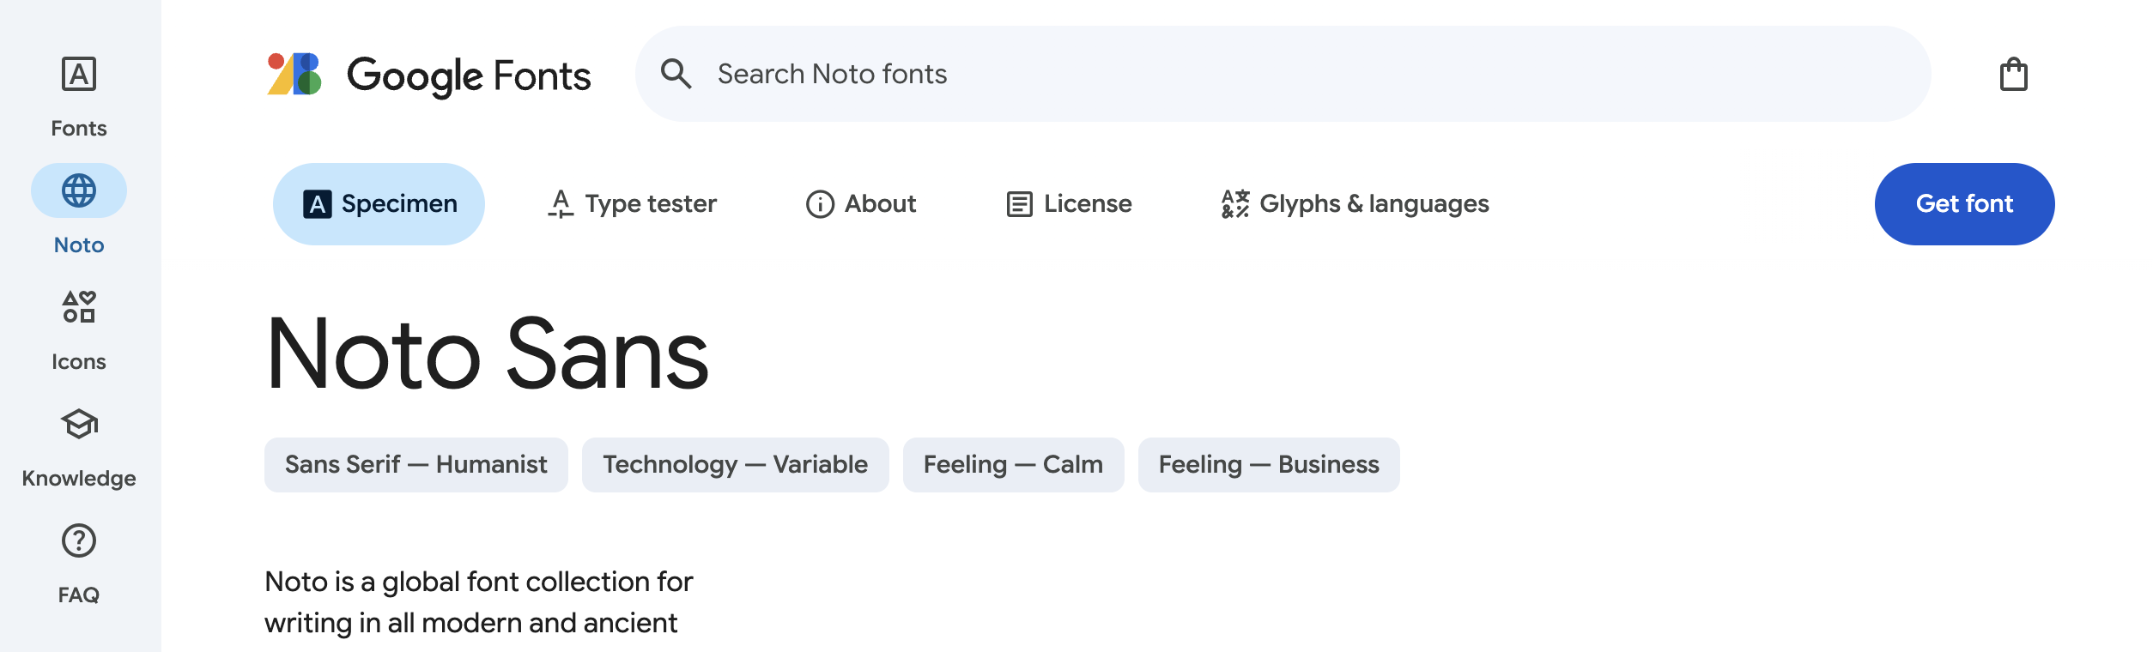Click the Fonts label in sidebar

(79, 129)
